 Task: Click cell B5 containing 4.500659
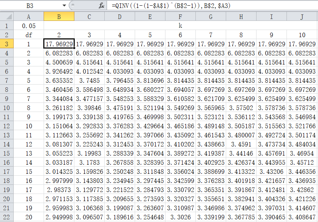[59, 62]
